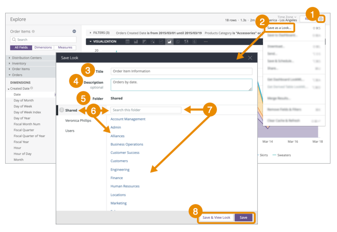Select the bar chart visualization icon
Screen dimensions: 337x232
pos(144,42)
